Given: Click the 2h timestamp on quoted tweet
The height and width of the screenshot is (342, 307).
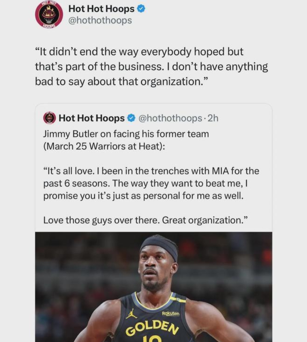Looking at the screenshot, I should coord(213,118).
